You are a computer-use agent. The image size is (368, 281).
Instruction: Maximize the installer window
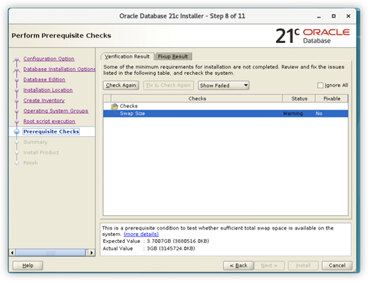pos(333,16)
